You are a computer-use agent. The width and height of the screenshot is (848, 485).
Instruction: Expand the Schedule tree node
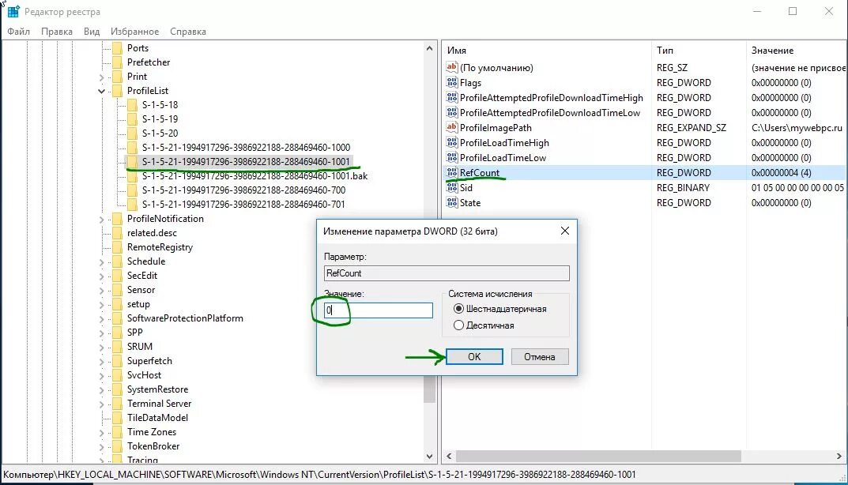[102, 261]
